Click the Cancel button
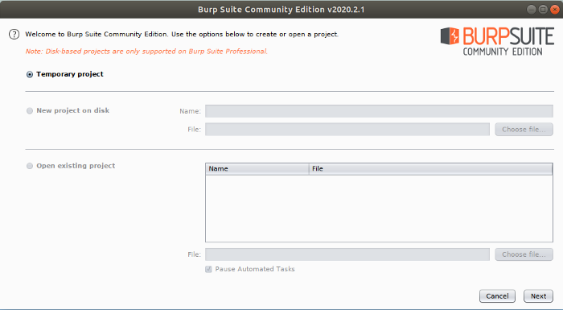This screenshot has height=310, width=563. (x=497, y=296)
